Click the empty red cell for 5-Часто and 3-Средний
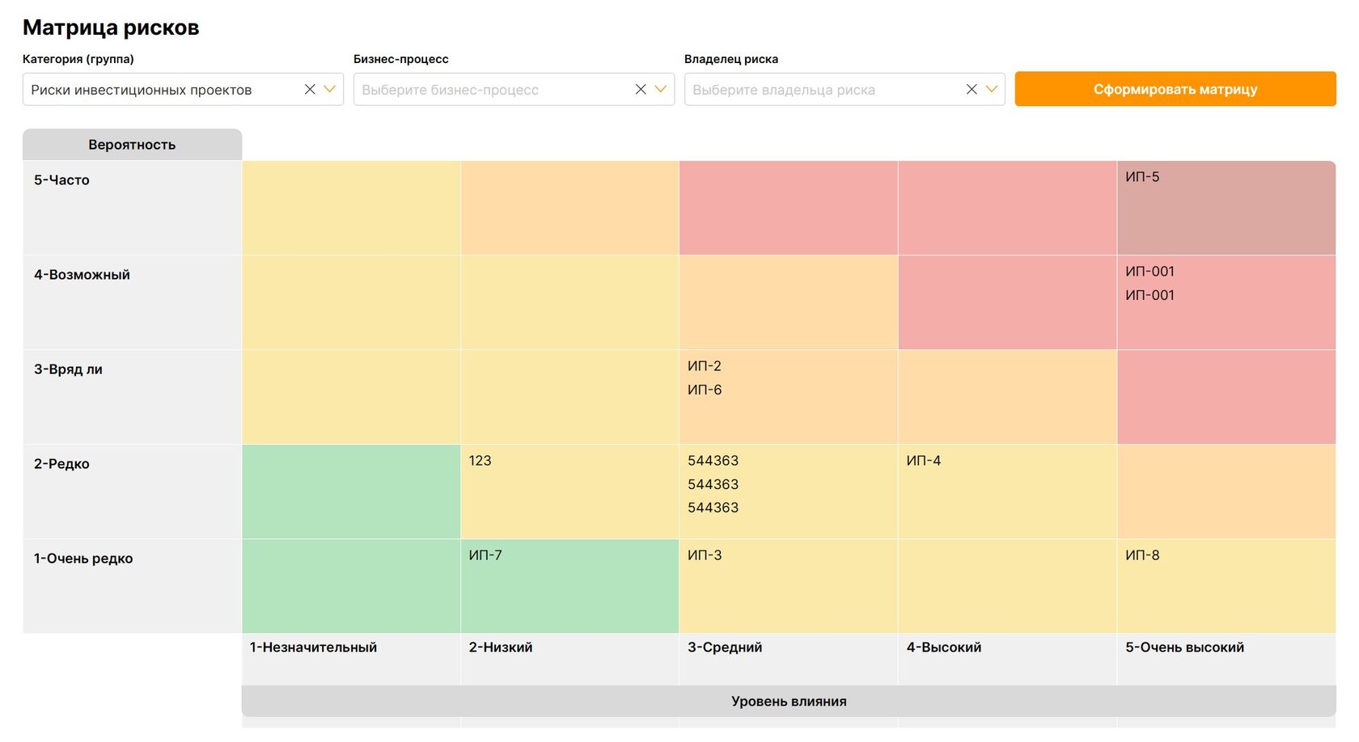 [789, 208]
